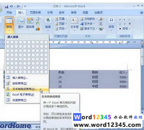Open the dropdown arrow under 文本框
This screenshot has width=144, height=130.
pos(74,31)
